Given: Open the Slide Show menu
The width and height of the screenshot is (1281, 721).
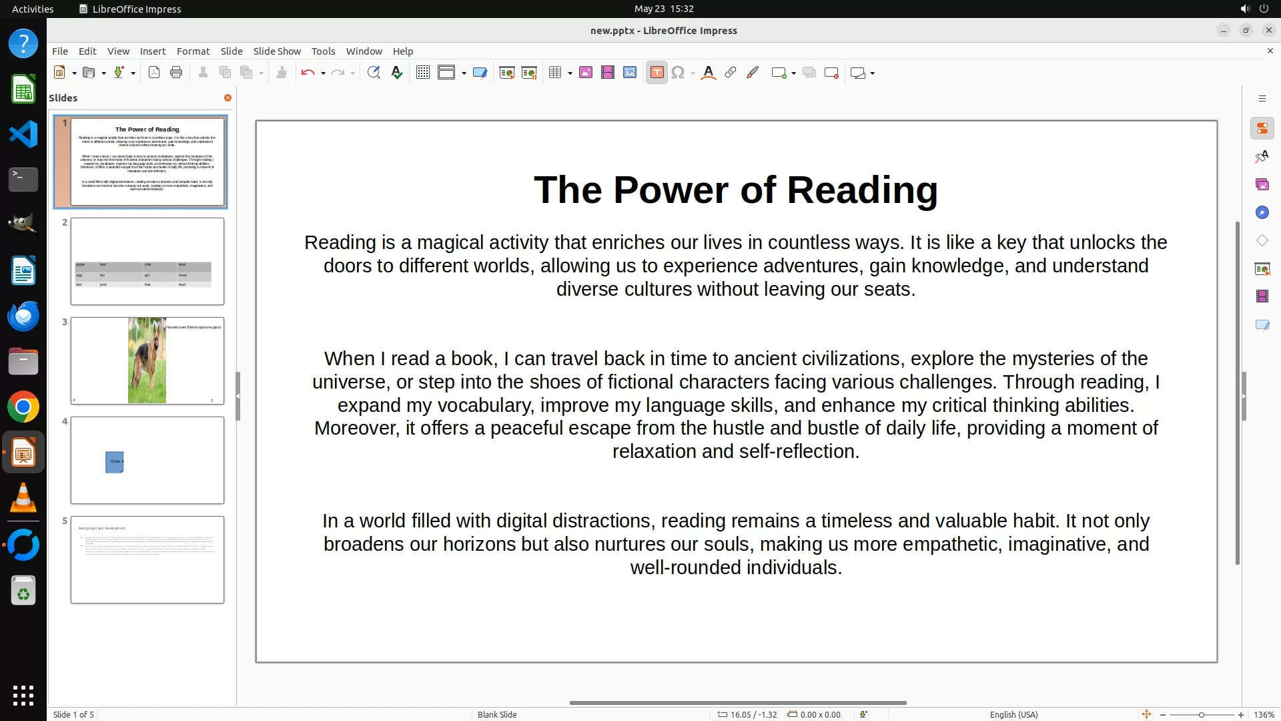Looking at the screenshot, I should coord(277,51).
